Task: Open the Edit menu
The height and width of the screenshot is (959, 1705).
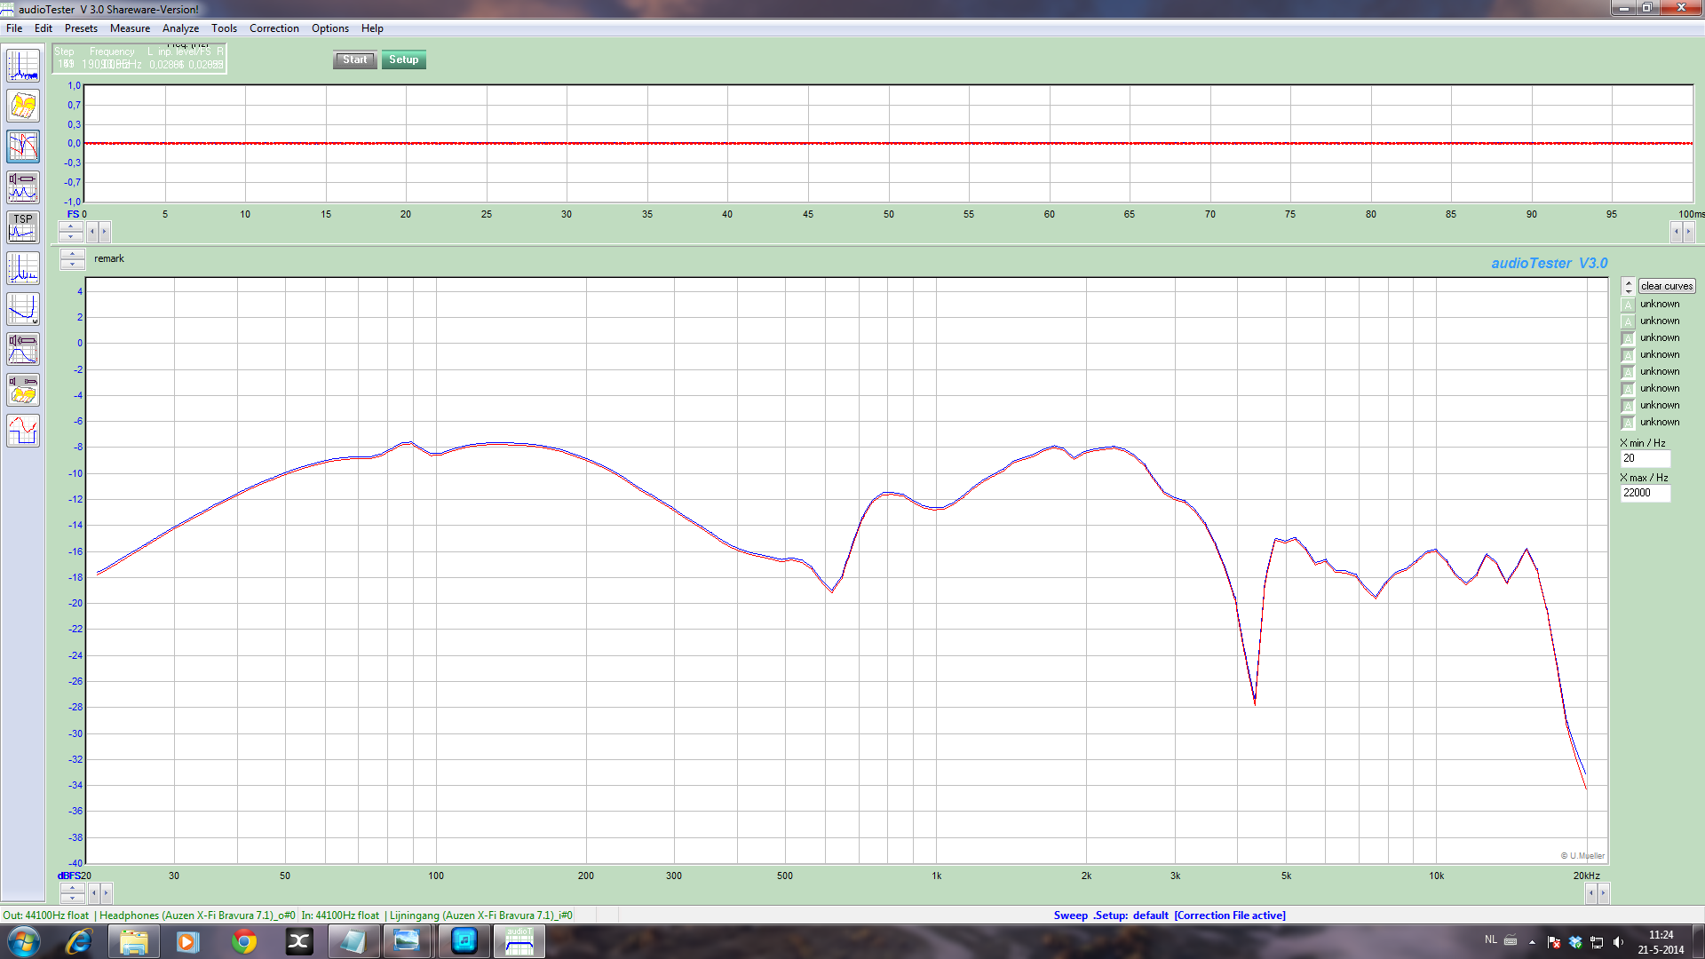Action: (x=44, y=28)
